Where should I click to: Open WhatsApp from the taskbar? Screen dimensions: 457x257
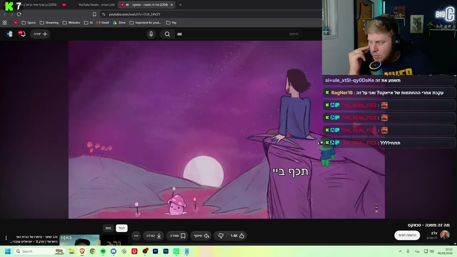click(176, 251)
